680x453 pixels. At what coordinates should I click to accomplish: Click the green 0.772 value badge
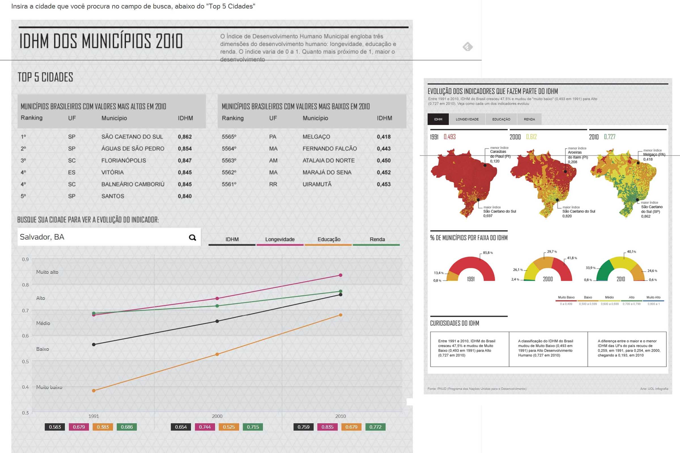(x=375, y=427)
